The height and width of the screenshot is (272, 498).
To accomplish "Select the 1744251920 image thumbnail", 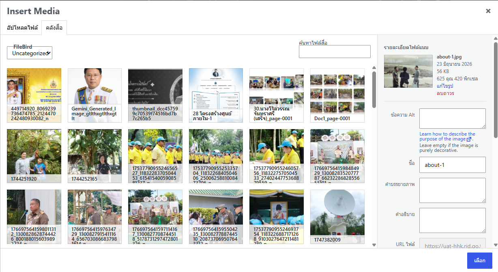I will (x=34, y=156).
